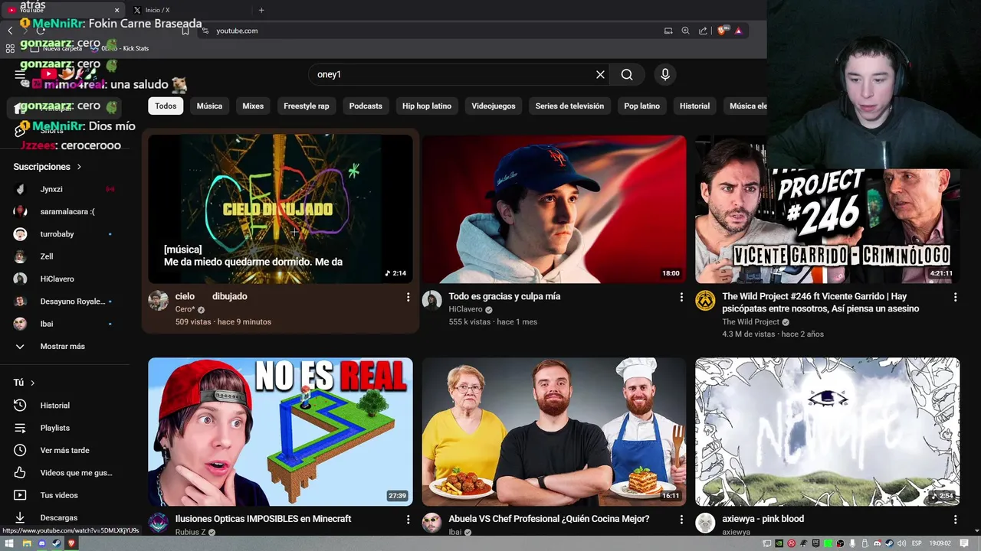Image resolution: width=981 pixels, height=551 pixels.
Task: Open HiClavero channel name under video
Action: coord(465,309)
